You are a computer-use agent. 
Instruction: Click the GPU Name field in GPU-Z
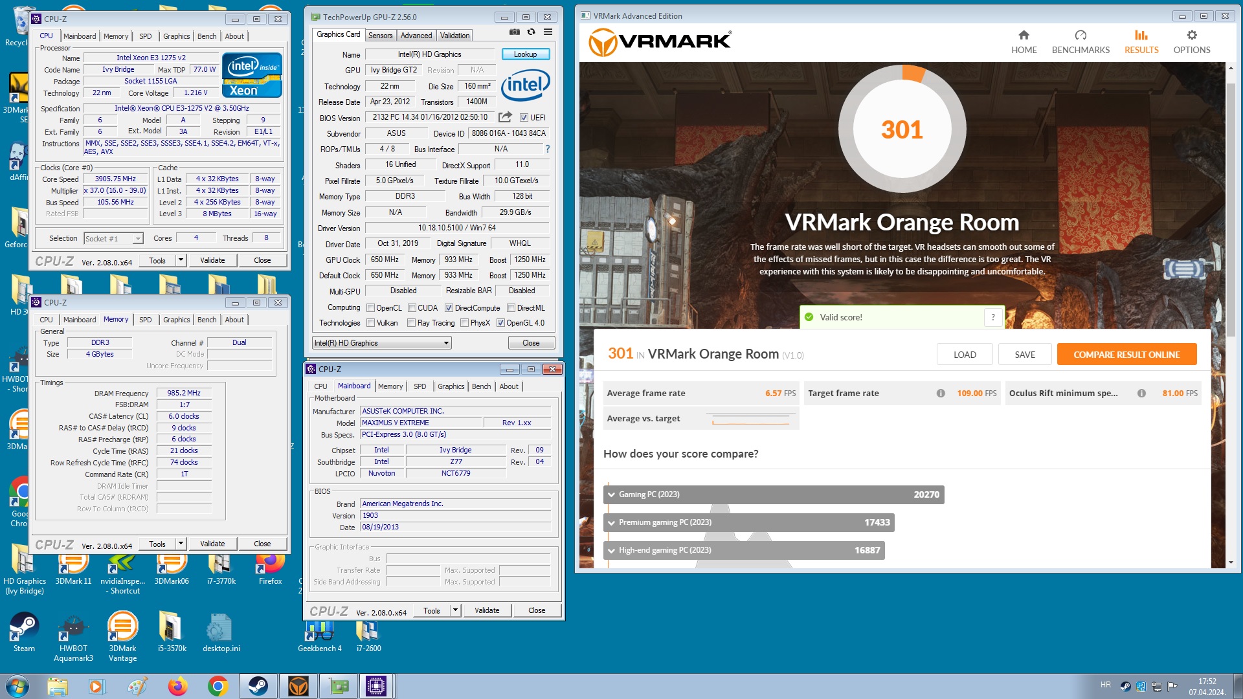pyautogui.click(x=430, y=54)
